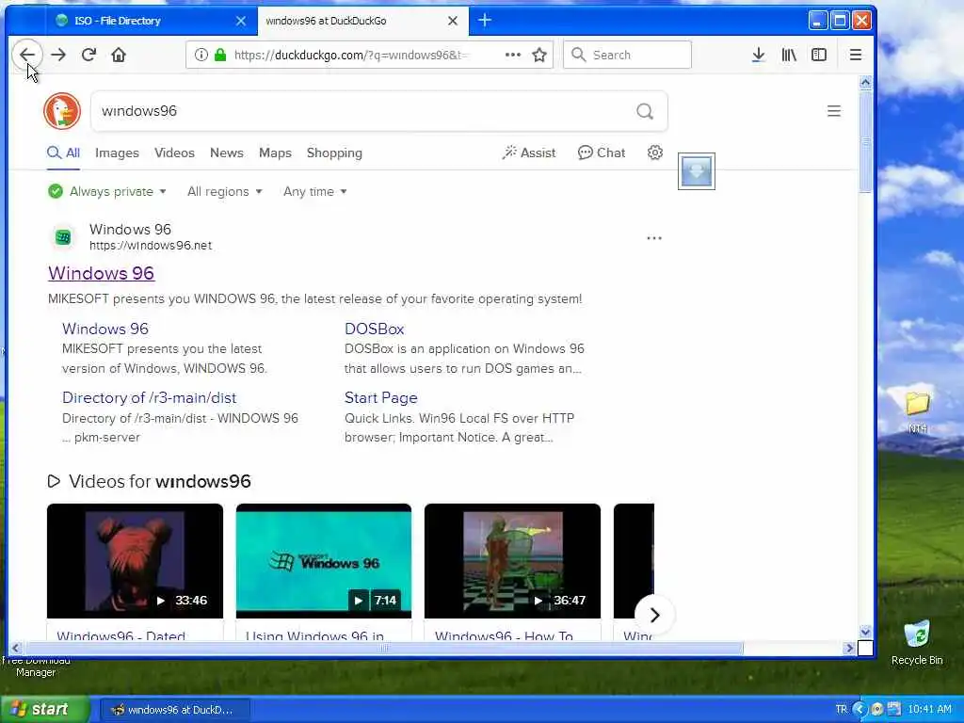The height and width of the screenshot is (723, 964).
Task: Select the All results tab
Action: coord(63,153)
